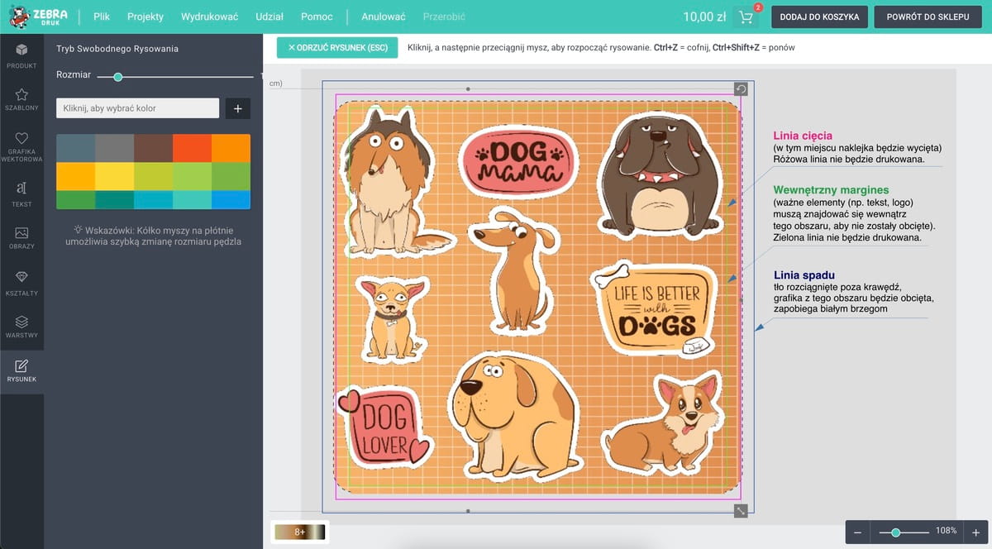This screenshot has width=992, height=549.
Task: Click the color picker input field
Action: click(x=137, y=108)
